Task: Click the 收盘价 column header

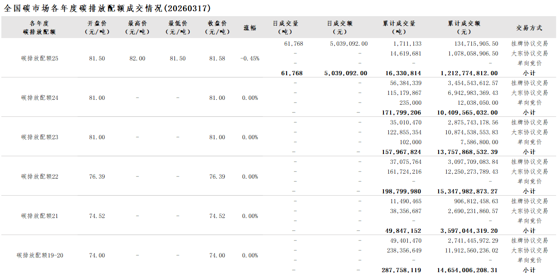Action: coord(217,28)
